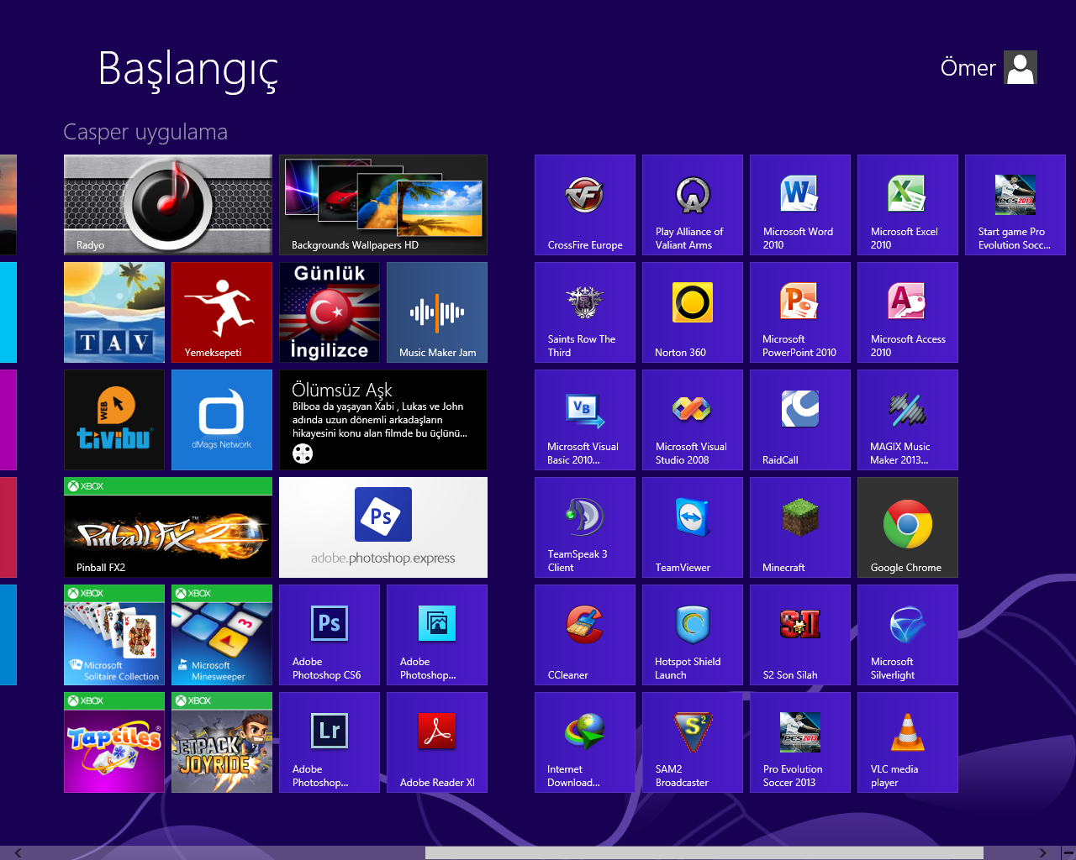Launch TeamSpeak 3 Client
The image size is (1076, 860).
coord(585,527)
